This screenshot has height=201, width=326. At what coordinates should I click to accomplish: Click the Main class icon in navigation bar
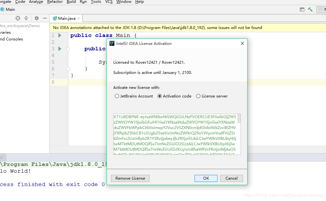[2, 9]
